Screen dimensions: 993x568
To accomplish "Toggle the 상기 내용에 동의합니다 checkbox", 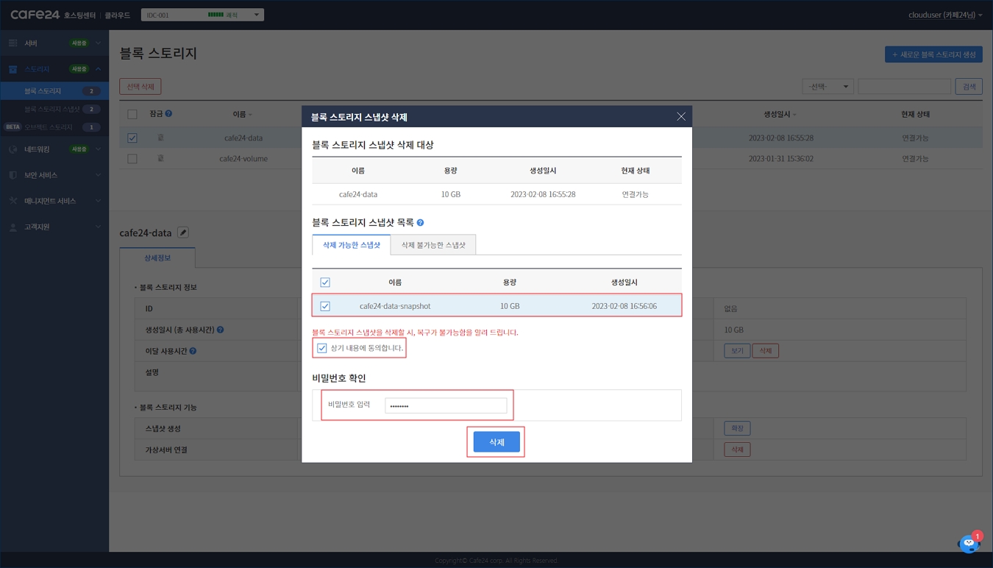I will 322,348.
